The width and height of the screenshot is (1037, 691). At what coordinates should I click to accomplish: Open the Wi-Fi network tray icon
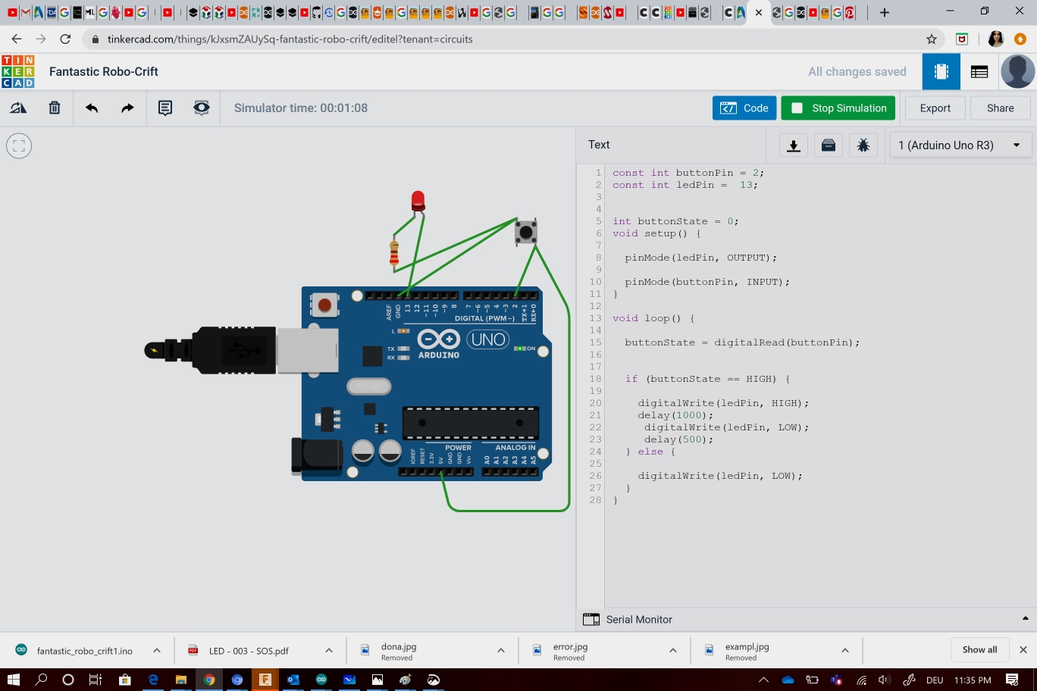(x=861, y=680)
